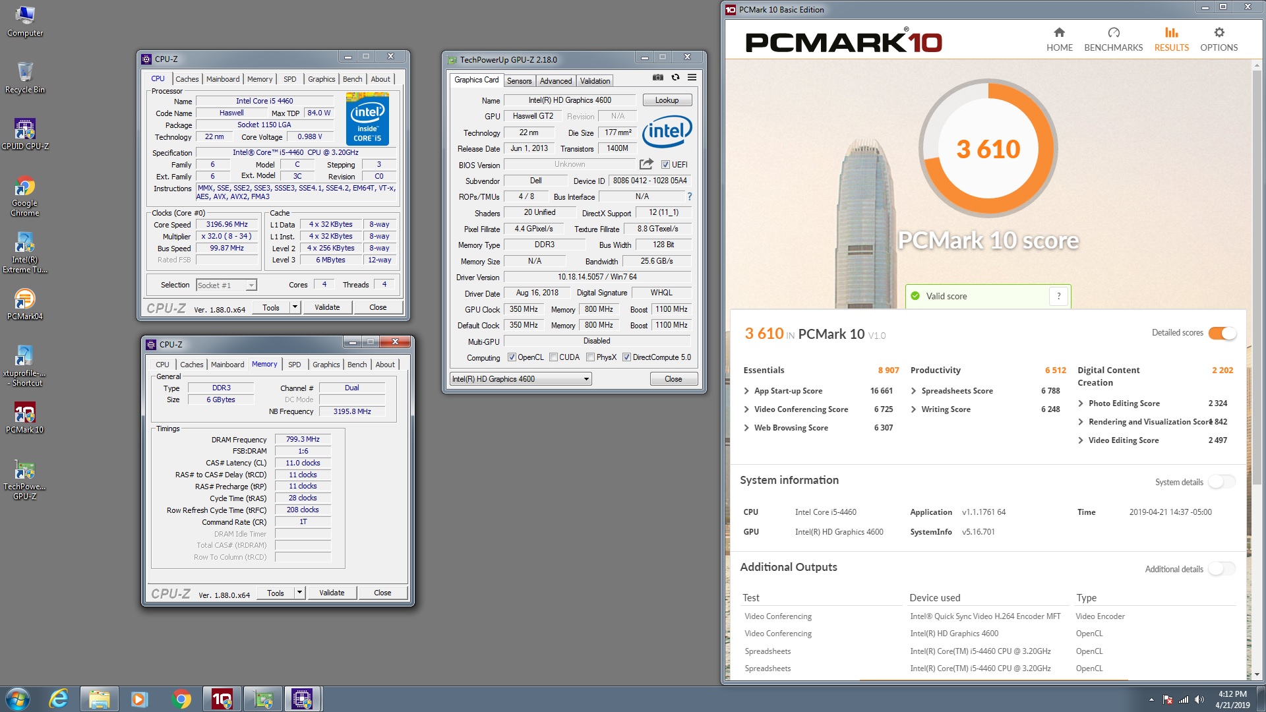
Task: Open Google Chrome desktop shortcut
Action: [x=25, y=196]
